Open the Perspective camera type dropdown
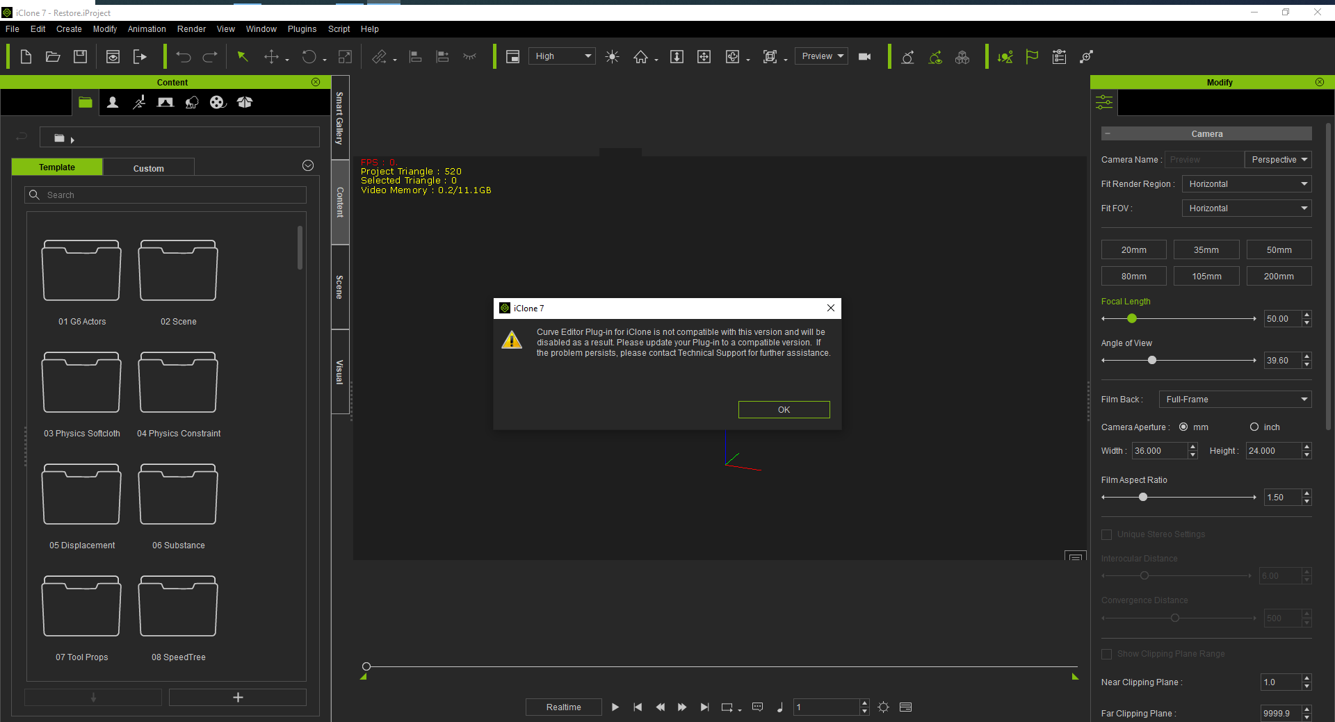This screenshot has width=1335, height=722. pos(1278,160)
